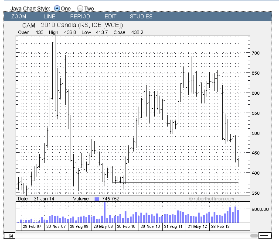Screen dimensions: 279x241
Task: Click the 26 Feb 10 date label
Action: pos(126,227)
